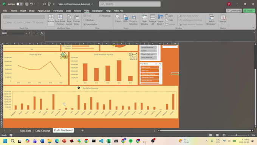The image size is (257, 145).
Task: Expand the Undo history arrow
Action: (34, 4)
